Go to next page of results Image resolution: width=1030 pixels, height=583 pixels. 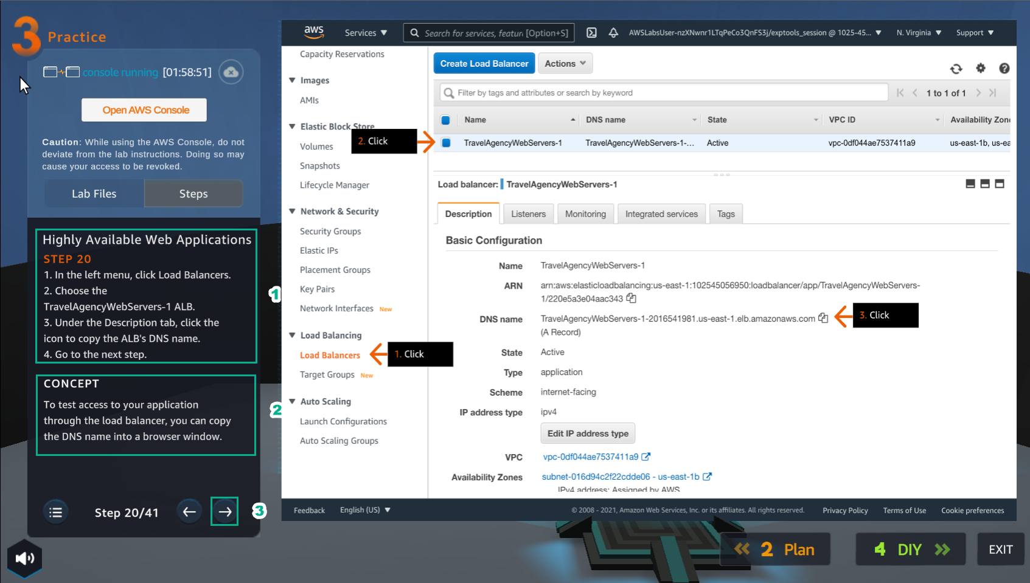[x=978, y=92]
